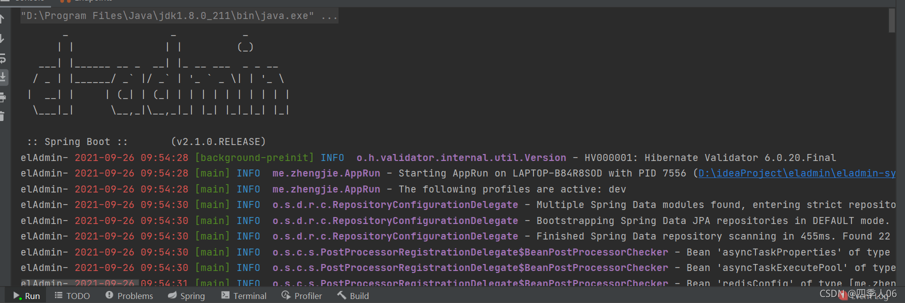
Task: Click the print console icon
Action: click(x=2, y=97)
